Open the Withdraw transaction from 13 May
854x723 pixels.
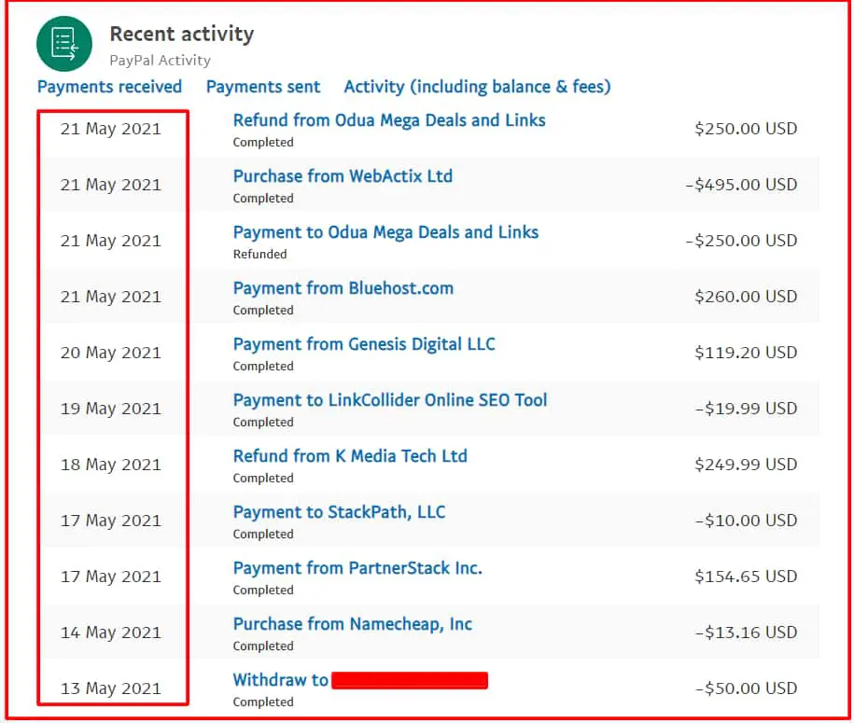pos(281,680)
